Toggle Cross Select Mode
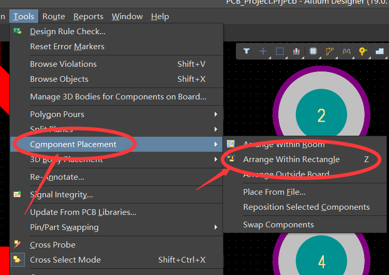The width and height of the screenshot is (389, 275). coord(116,260)
